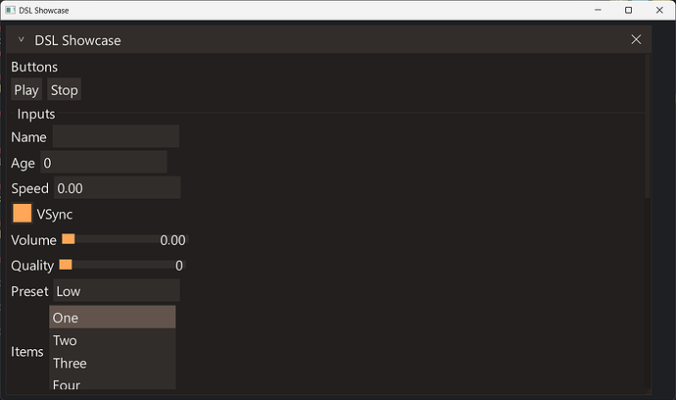Open the Preset dropdown showing Low
The image size is (676, 400).
(x=116, y=290)
